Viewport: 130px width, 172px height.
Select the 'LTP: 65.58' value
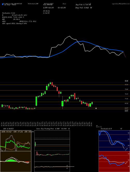48,8
